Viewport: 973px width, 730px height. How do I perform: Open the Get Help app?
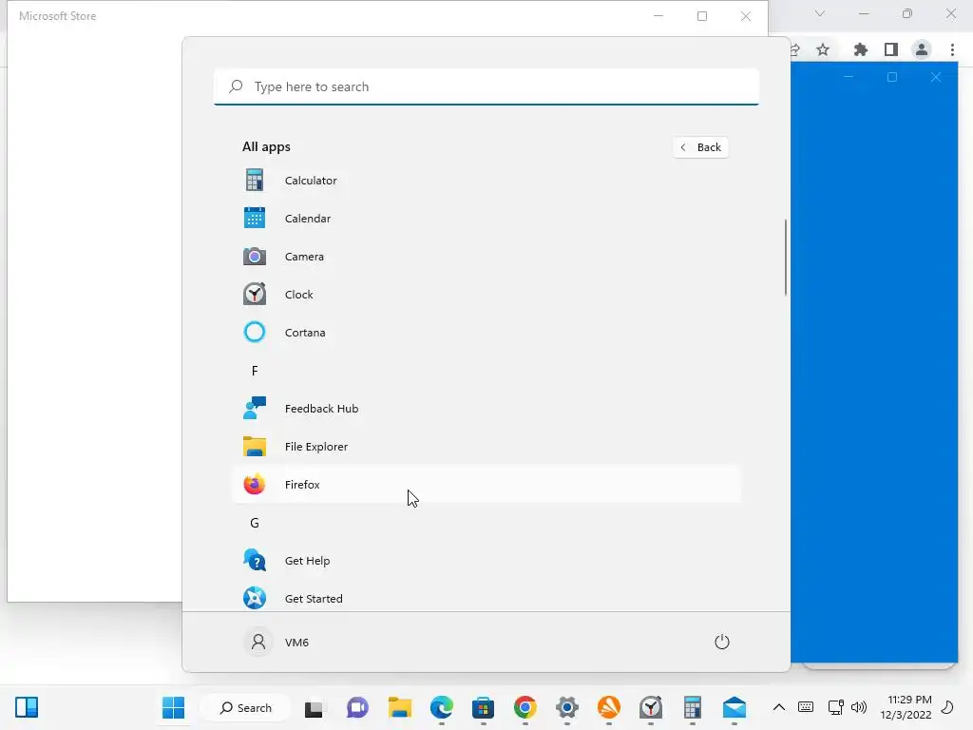click(x=486, y=561)
